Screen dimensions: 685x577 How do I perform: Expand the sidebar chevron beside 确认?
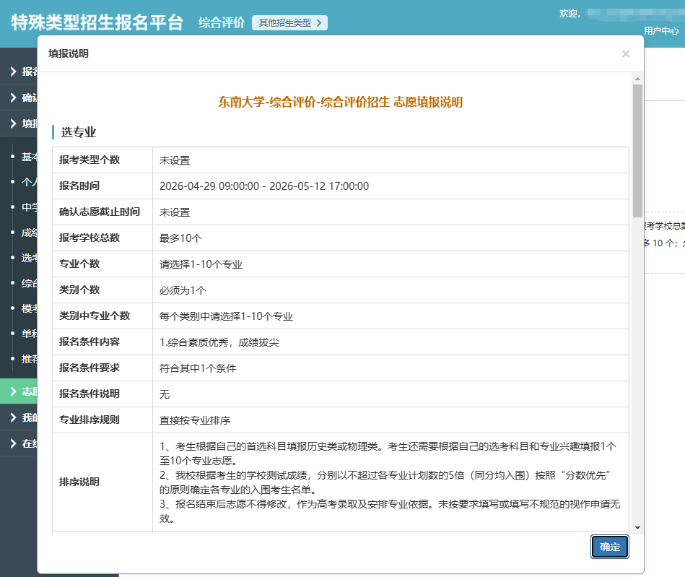(14, 97)
